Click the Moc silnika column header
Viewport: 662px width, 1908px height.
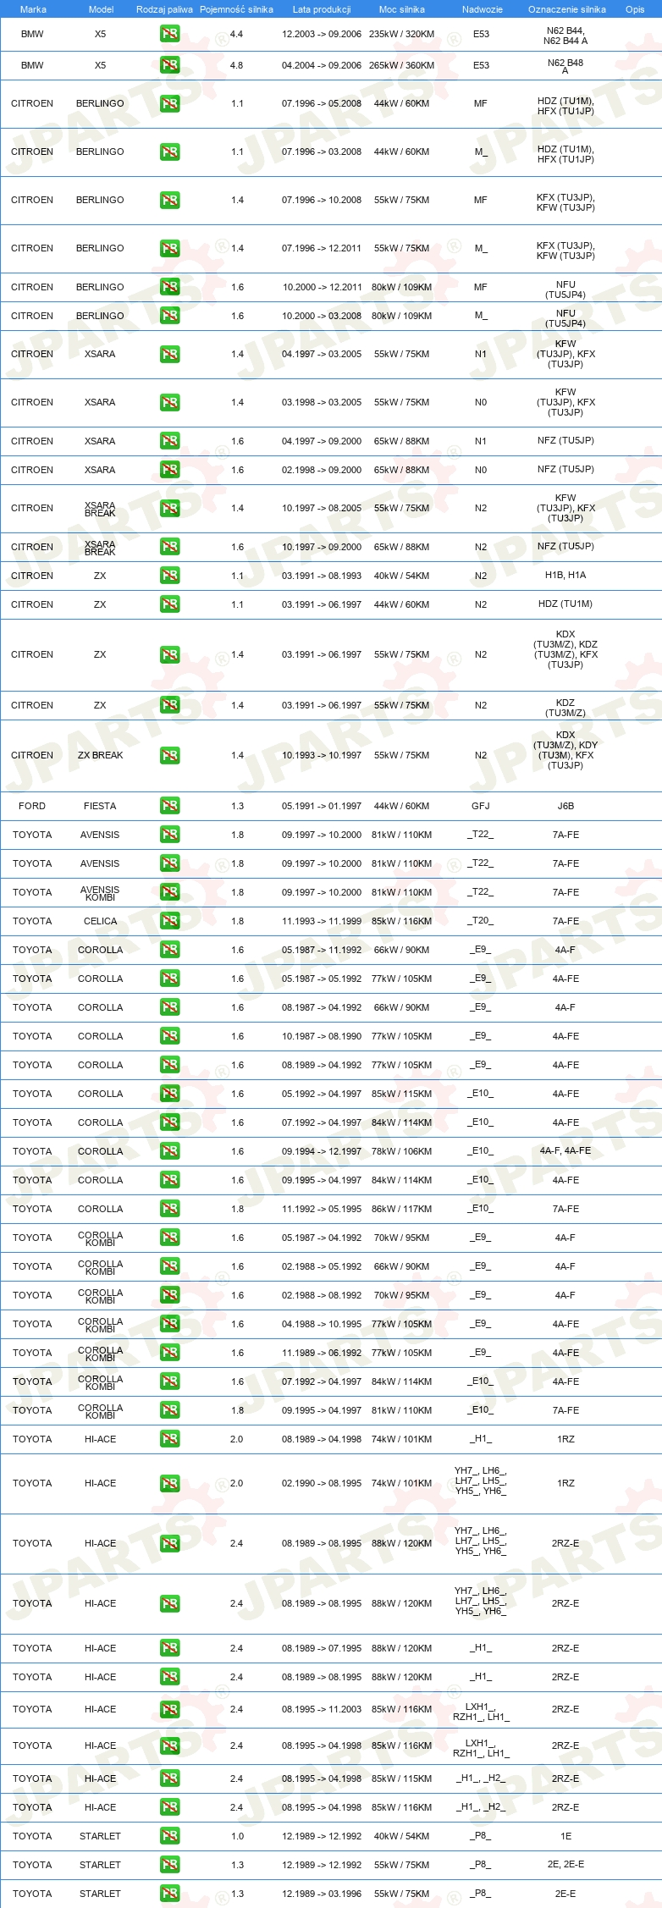tap(402, 9)
